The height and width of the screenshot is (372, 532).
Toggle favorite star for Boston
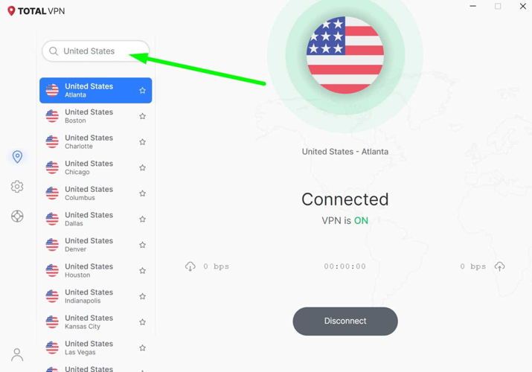pos(143,116)
